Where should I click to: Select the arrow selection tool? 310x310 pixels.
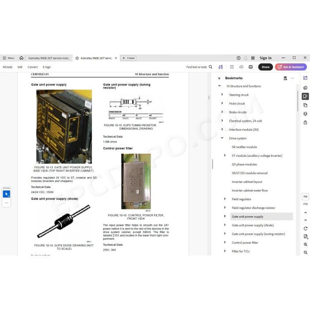(x=7, y=194)
